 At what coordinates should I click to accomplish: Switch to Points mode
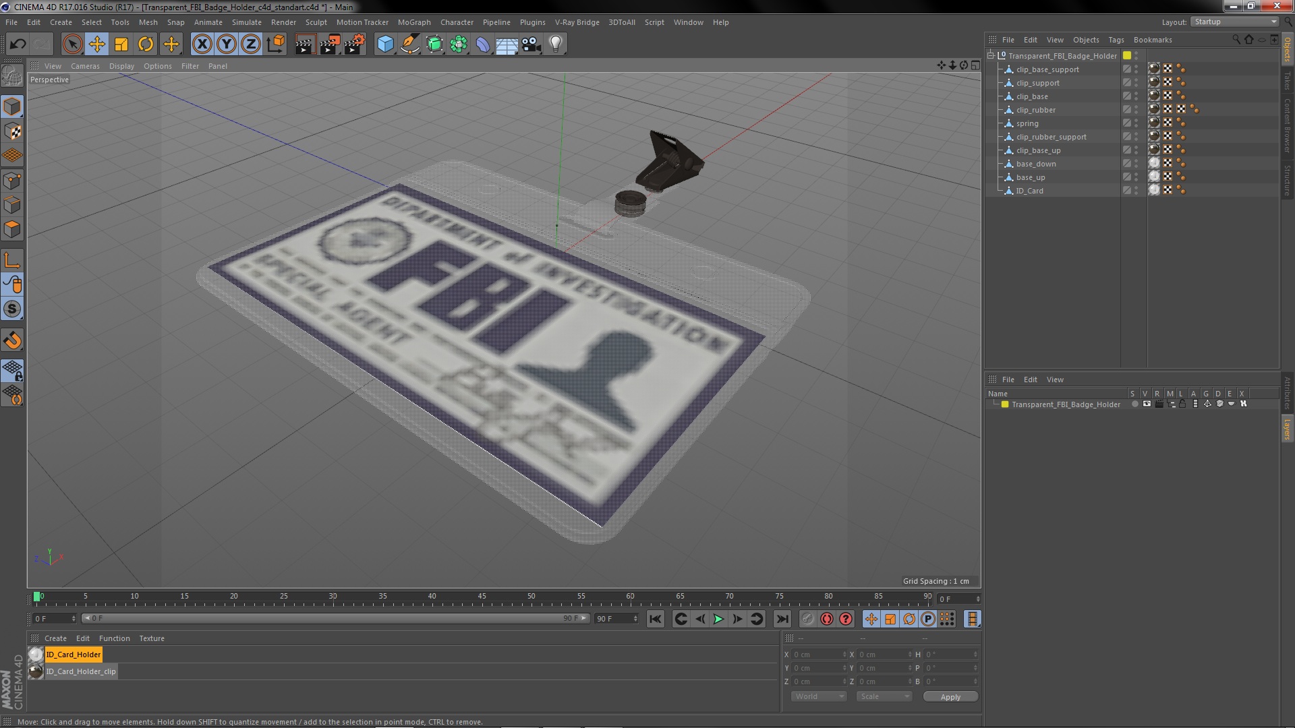[12, 180]
